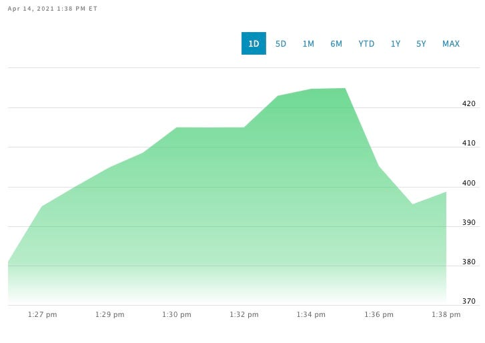Viewport: 485px width, 343px height.
Task: Click the 380 price axis label
Action: tap(468, 262)
